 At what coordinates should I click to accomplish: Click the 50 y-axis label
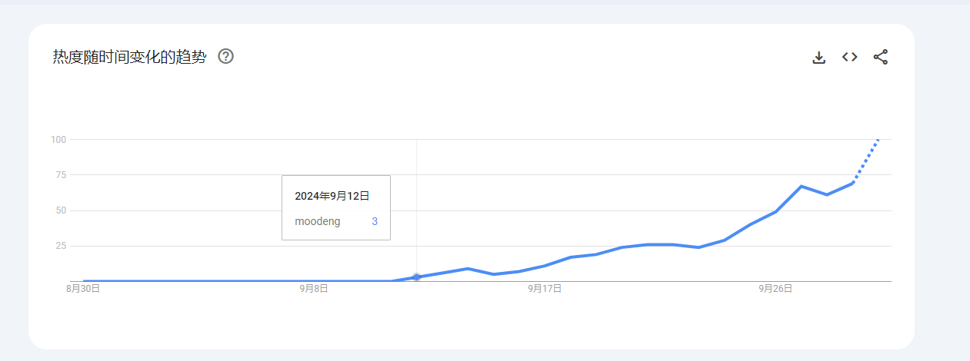pyautogui.click(x=61, y=210)
